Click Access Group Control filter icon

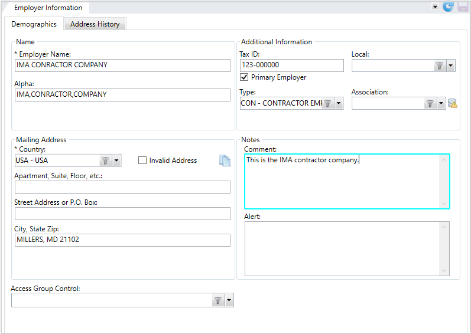[218, 300]
